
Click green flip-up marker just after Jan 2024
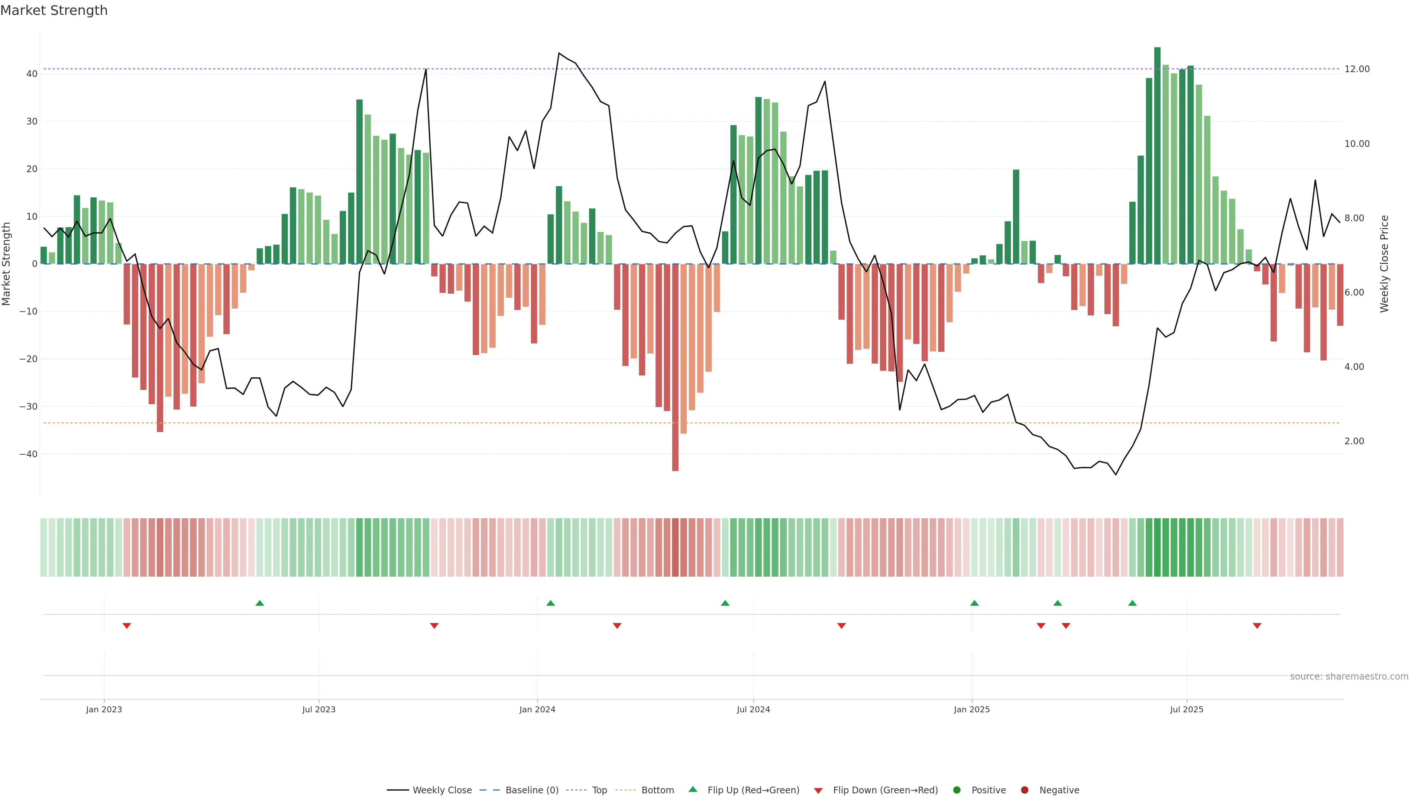click(x=551, y=603)
